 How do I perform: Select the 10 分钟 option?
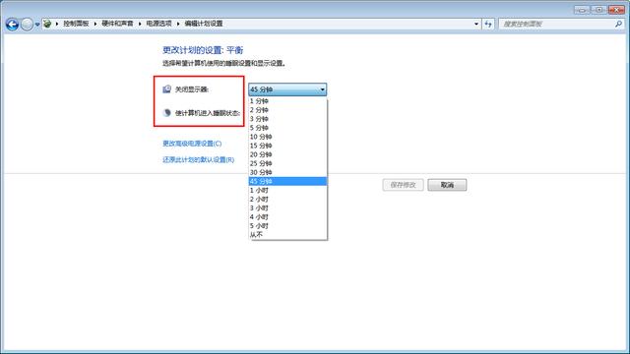(287, 137)
